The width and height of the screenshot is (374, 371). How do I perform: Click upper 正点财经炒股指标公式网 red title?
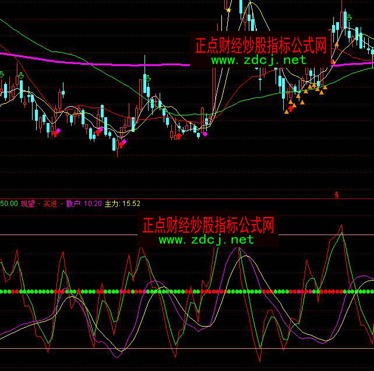click(260, 45)
